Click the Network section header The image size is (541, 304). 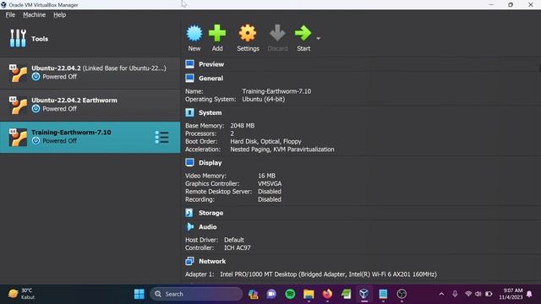pos(212,261)
